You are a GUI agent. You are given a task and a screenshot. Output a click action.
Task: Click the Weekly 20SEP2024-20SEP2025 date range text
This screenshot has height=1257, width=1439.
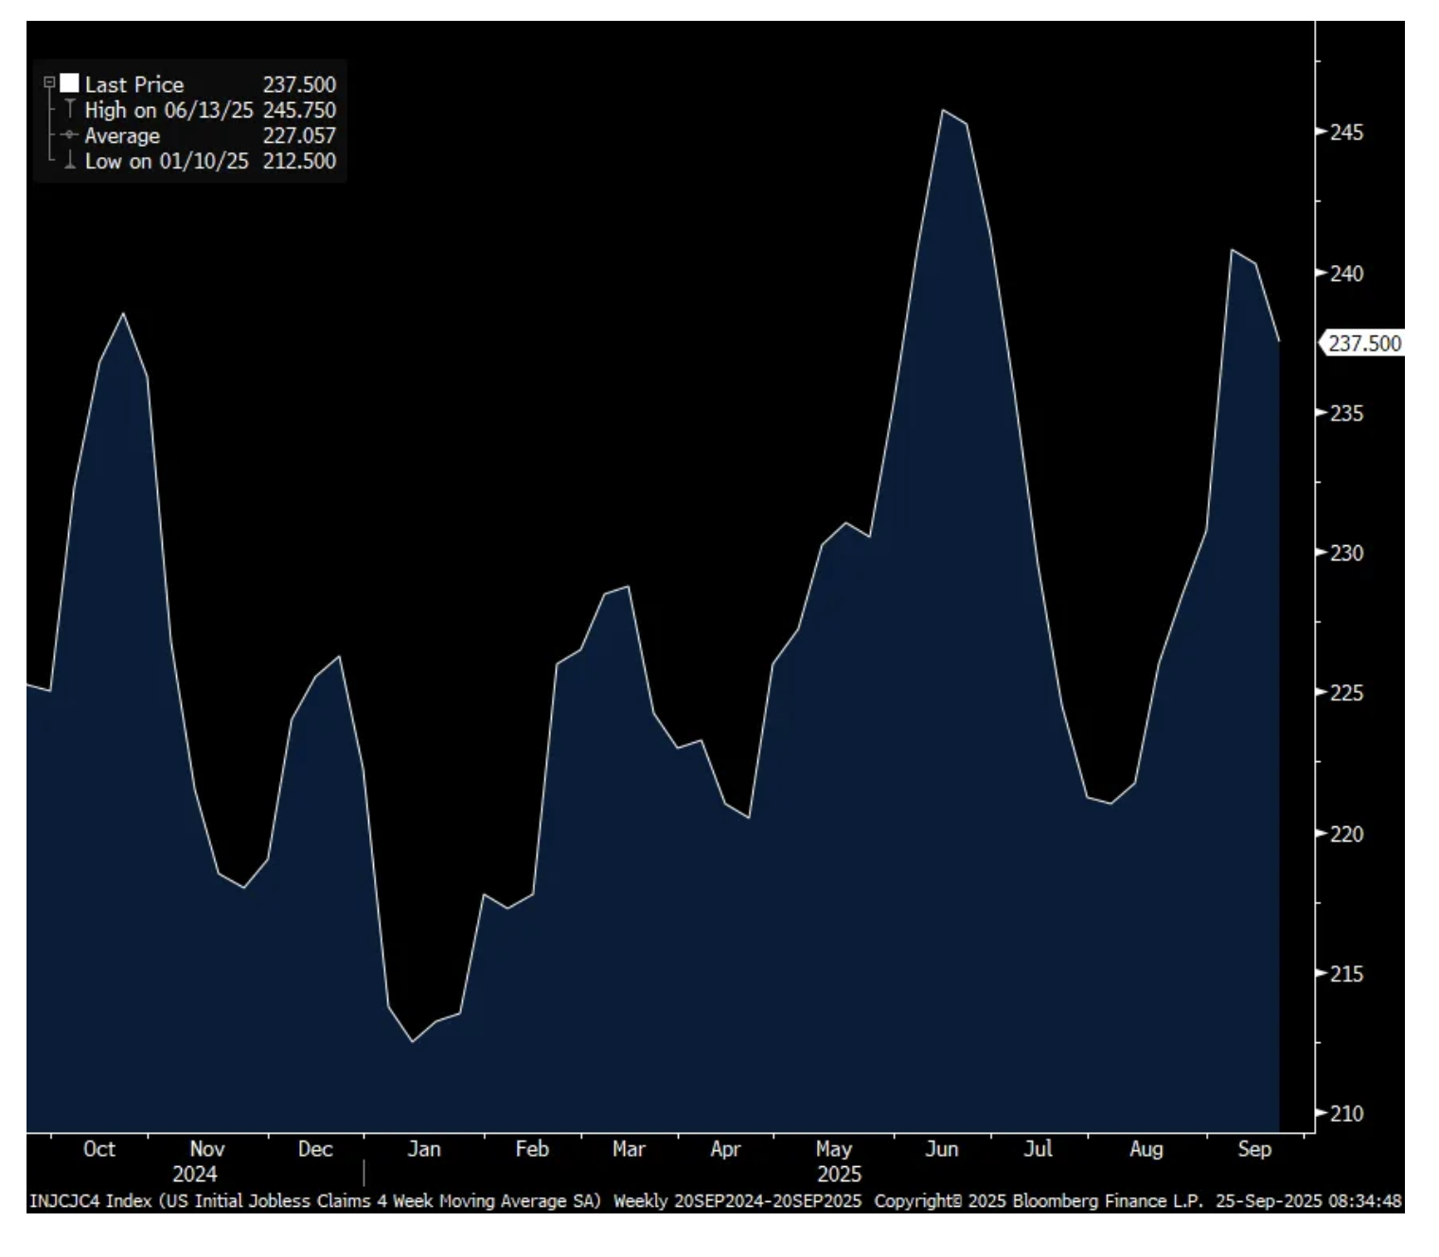click(737, 1201)
